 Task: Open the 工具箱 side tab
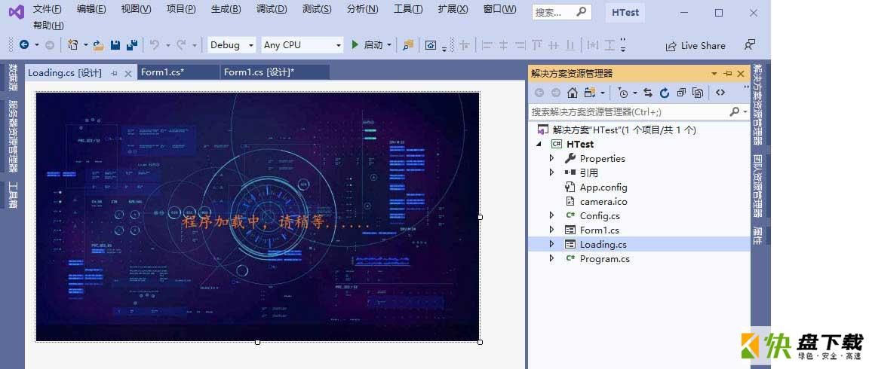click(x=14, y=195)
